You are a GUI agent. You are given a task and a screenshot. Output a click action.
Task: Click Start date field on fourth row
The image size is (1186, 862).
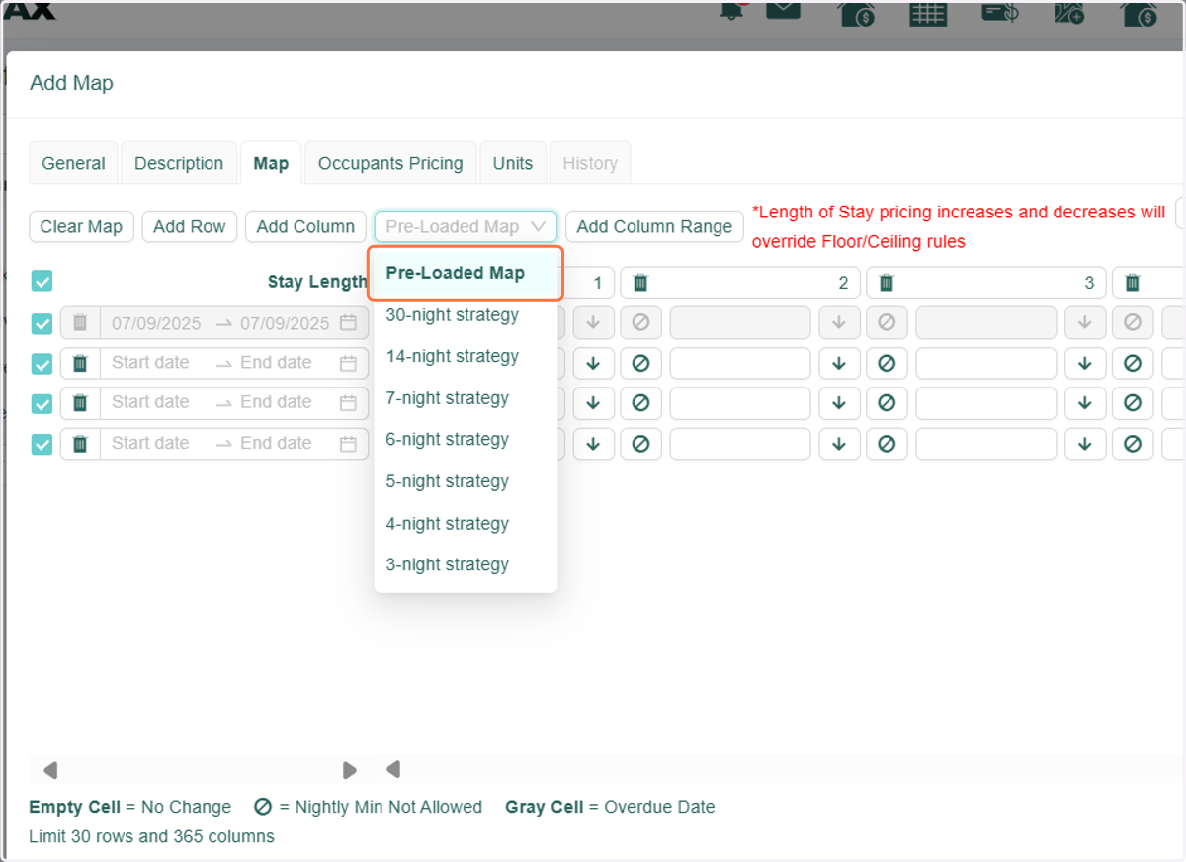[x=150, y=444]
